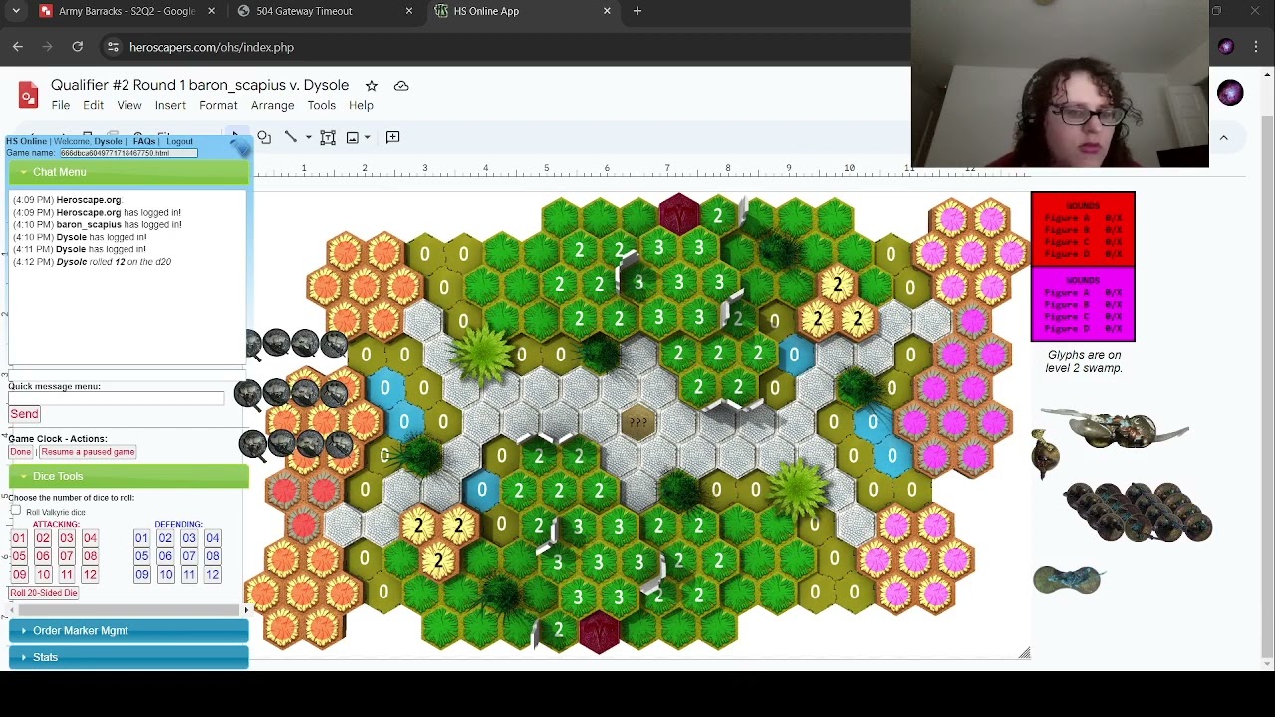Screen dimensions: 1275x717
Task: Check the cloud save status icon
Action: [x=401, y=86]
